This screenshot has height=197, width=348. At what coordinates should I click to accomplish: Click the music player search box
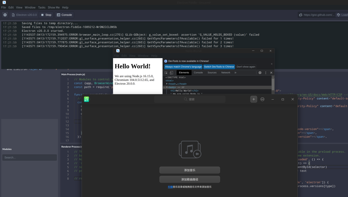190,99
